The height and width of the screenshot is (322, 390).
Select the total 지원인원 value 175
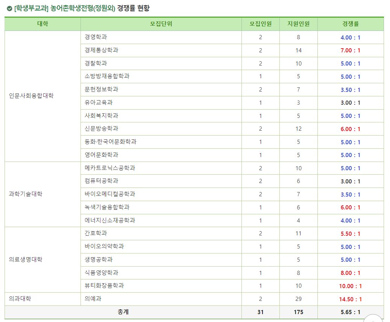pyautogui.click(x=299, y=312)
